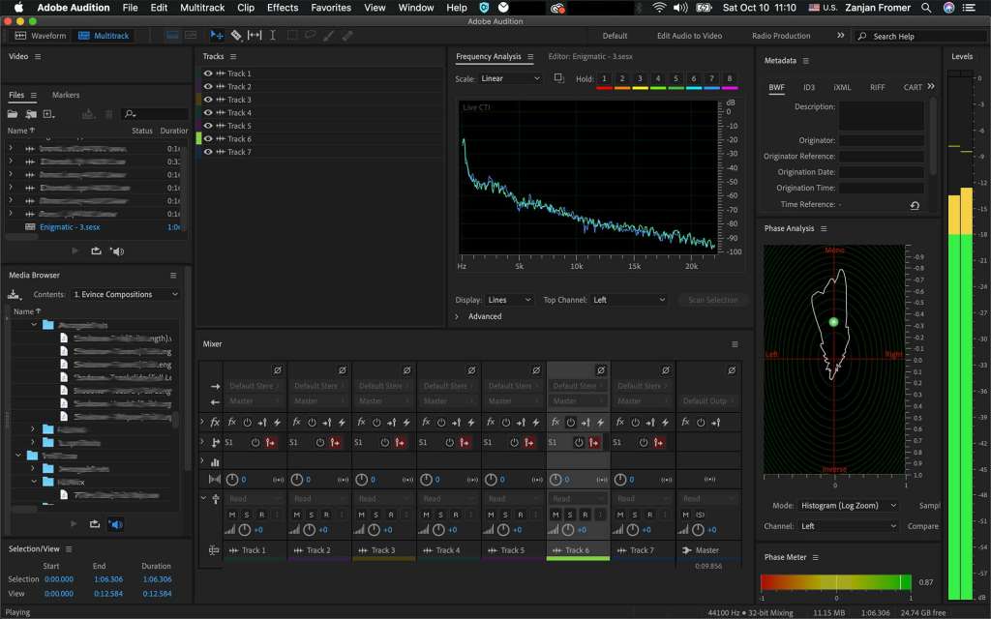991x619 pixels.
Task: Click the Import File icon in Files panel
Action: tap(31, 114)
